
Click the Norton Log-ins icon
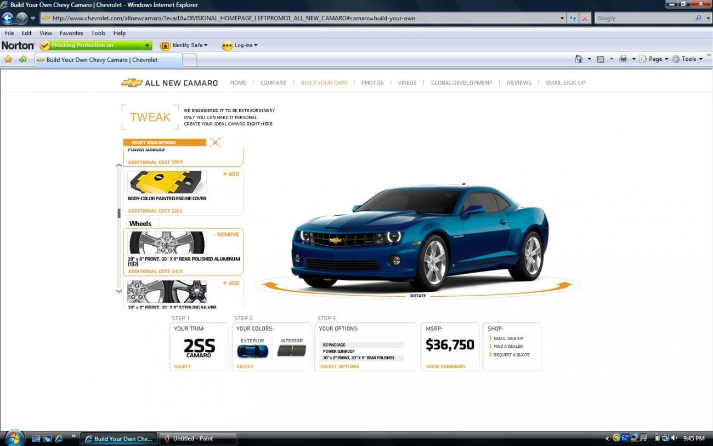pos(227,45)
